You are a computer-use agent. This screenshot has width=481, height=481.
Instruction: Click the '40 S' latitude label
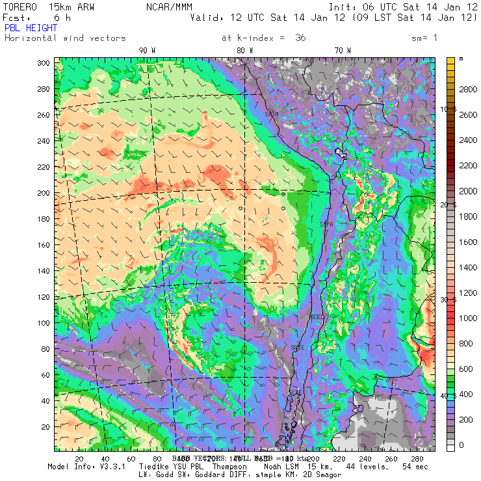pyautogui.click(x=448, y=396)
